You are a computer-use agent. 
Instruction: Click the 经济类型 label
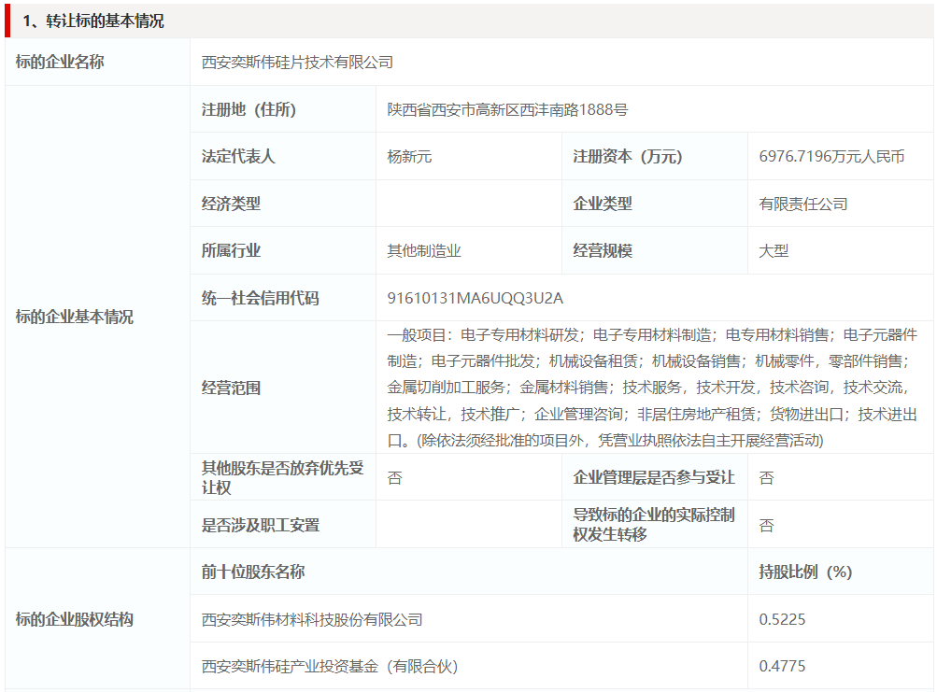click(231, 204)
